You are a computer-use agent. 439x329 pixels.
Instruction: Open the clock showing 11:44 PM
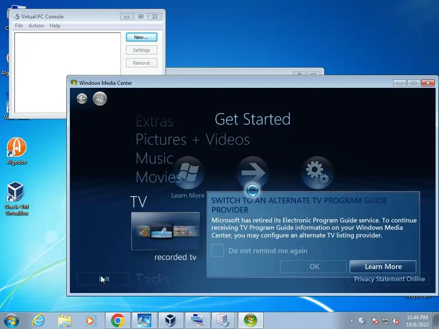(x=417, y=321)
